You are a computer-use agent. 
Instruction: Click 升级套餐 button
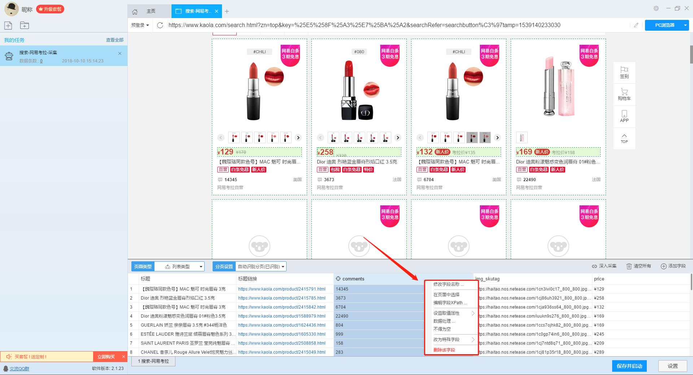pos(50,9)
